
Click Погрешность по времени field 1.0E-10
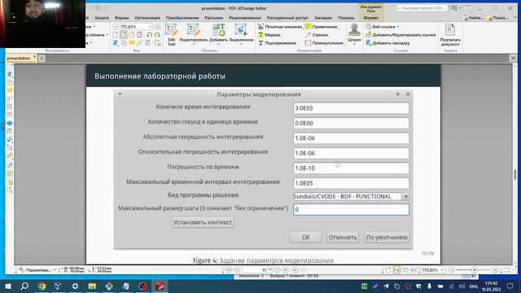pos(351,168)
